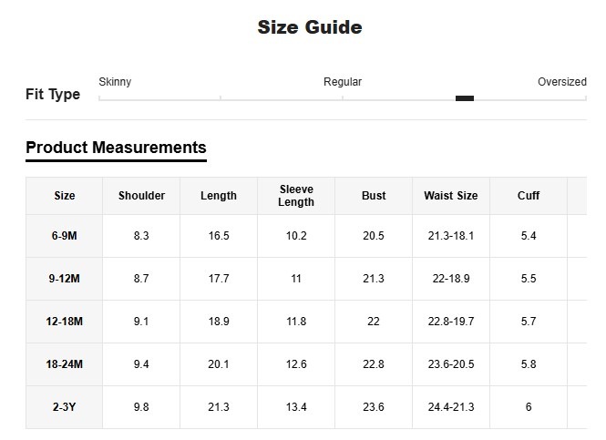This screenshot has width=606, height=440.
Task: Select the 2-3Y size row label
Action: (x=65, y=407)
